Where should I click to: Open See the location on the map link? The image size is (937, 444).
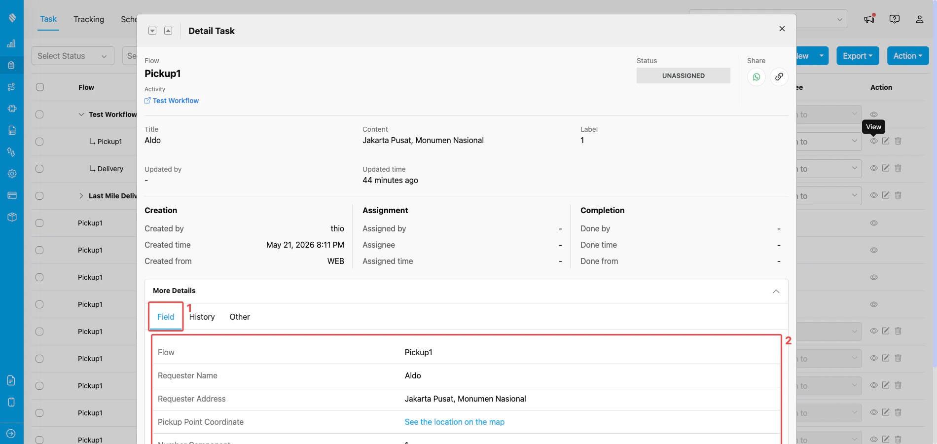tap(455, 422)
